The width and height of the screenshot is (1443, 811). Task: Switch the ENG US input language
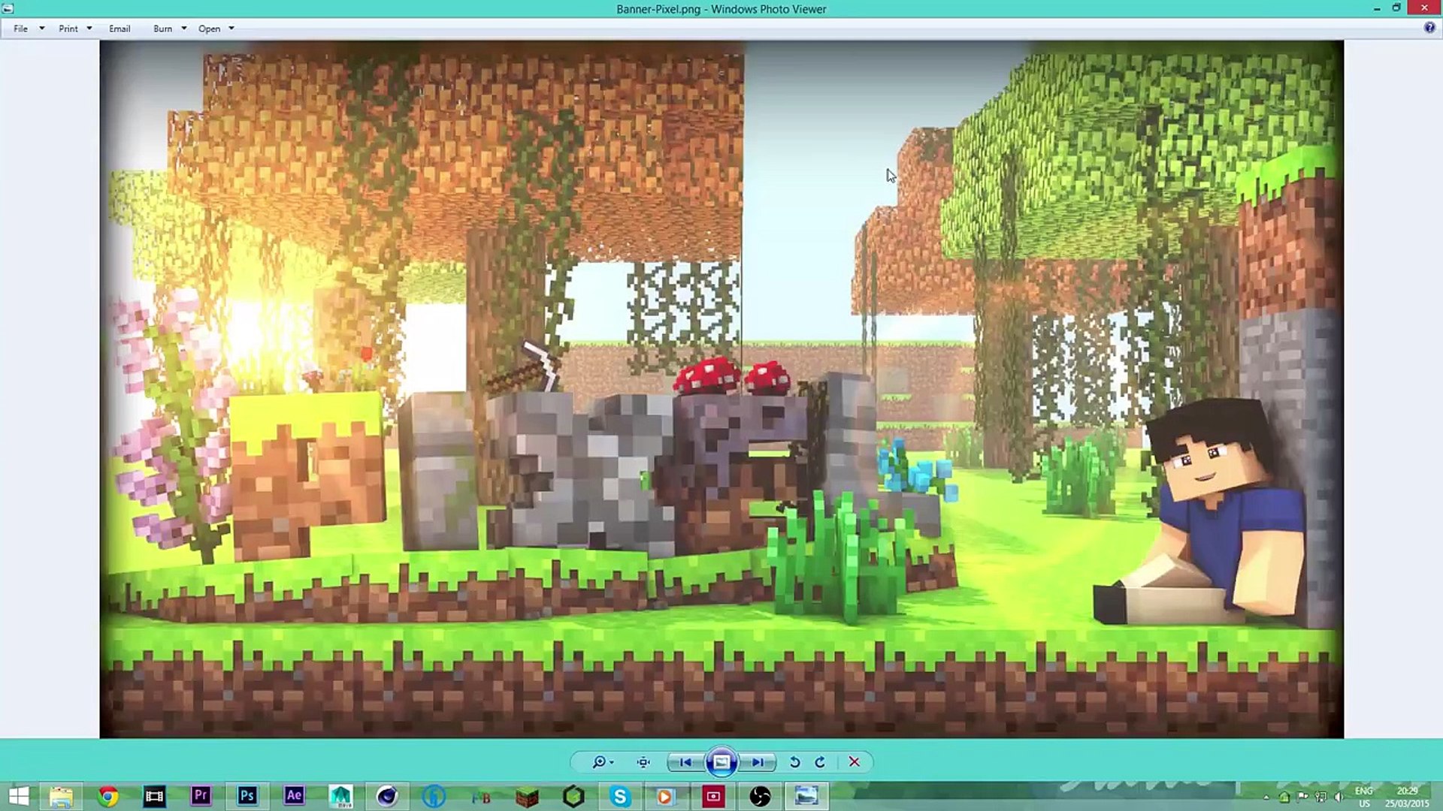[1364, 797]
